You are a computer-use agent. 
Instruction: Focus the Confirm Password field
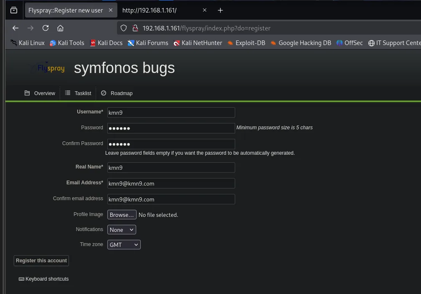171,144
